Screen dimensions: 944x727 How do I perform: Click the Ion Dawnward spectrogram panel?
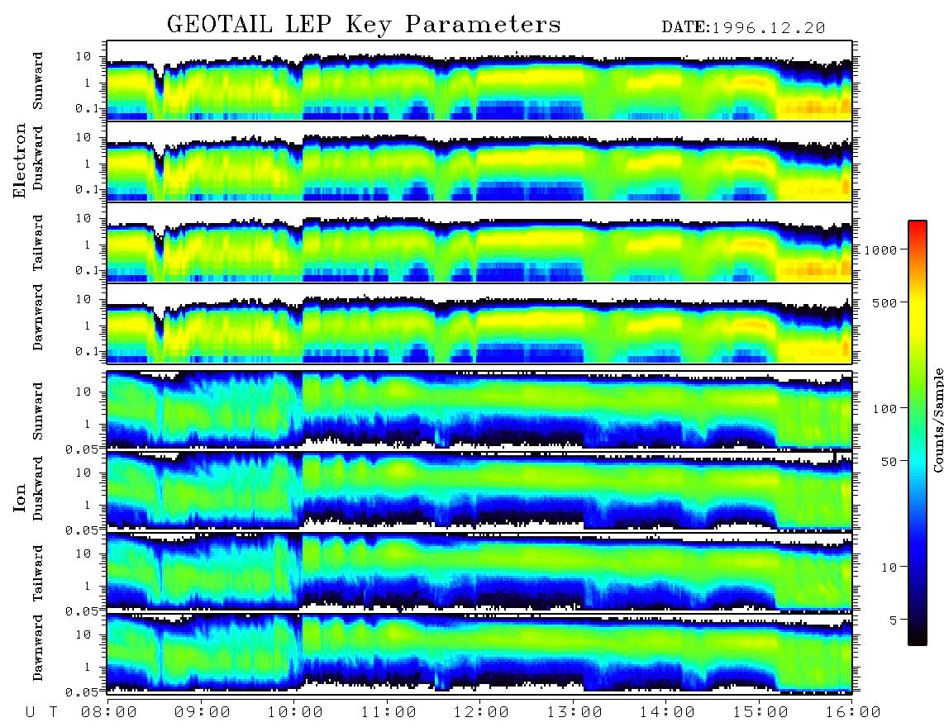479,653
